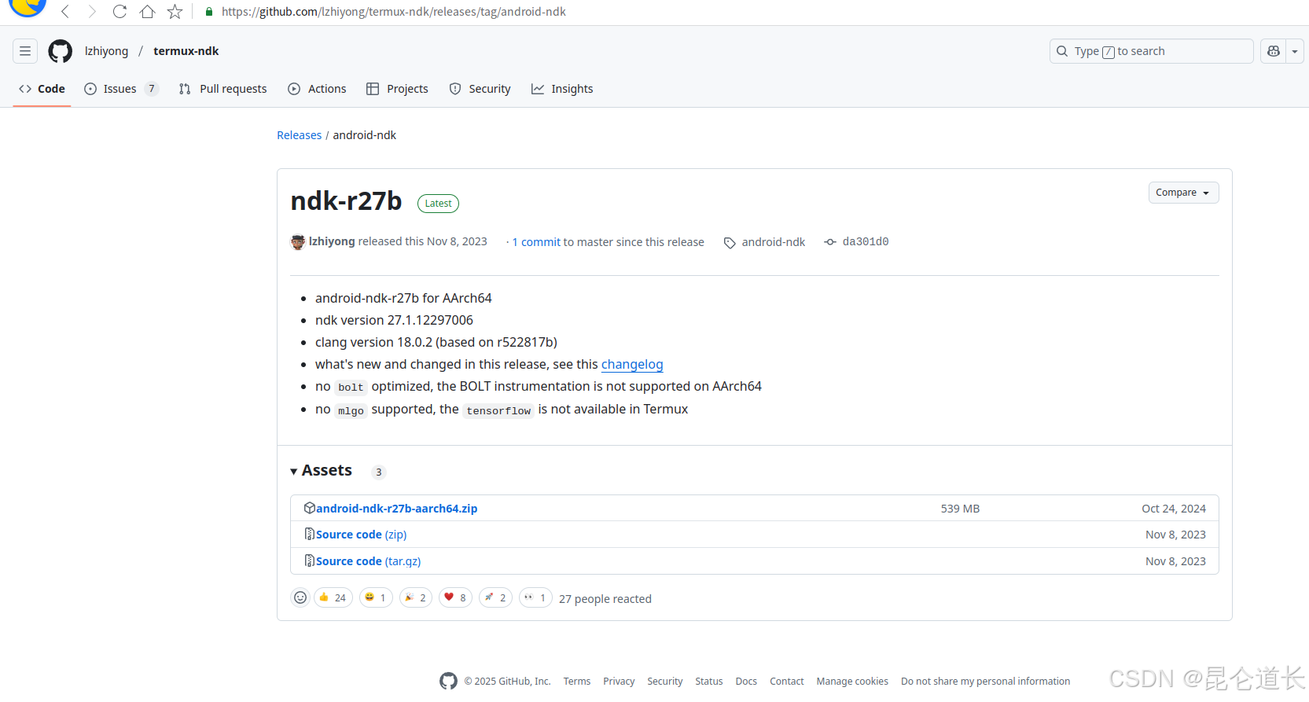Open Terms footer link

click(x=577, y=682)
